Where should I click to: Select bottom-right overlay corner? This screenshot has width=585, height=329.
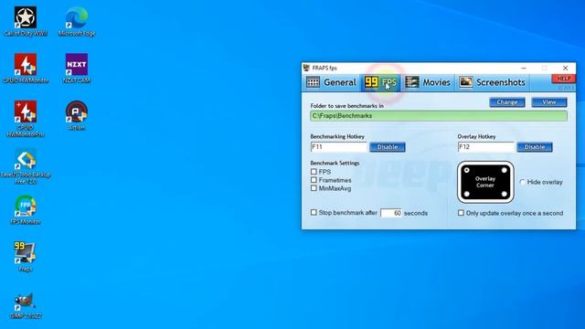click(504, 194)
